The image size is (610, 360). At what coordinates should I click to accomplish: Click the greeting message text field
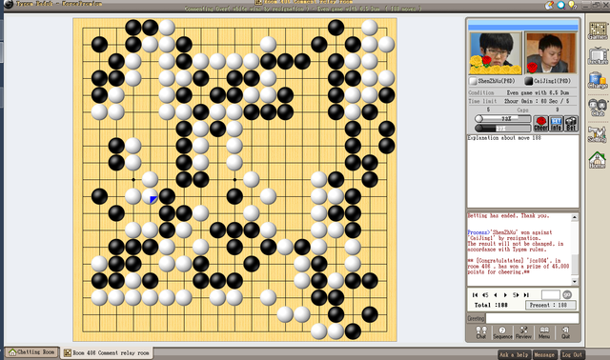(x=532, y=318)
